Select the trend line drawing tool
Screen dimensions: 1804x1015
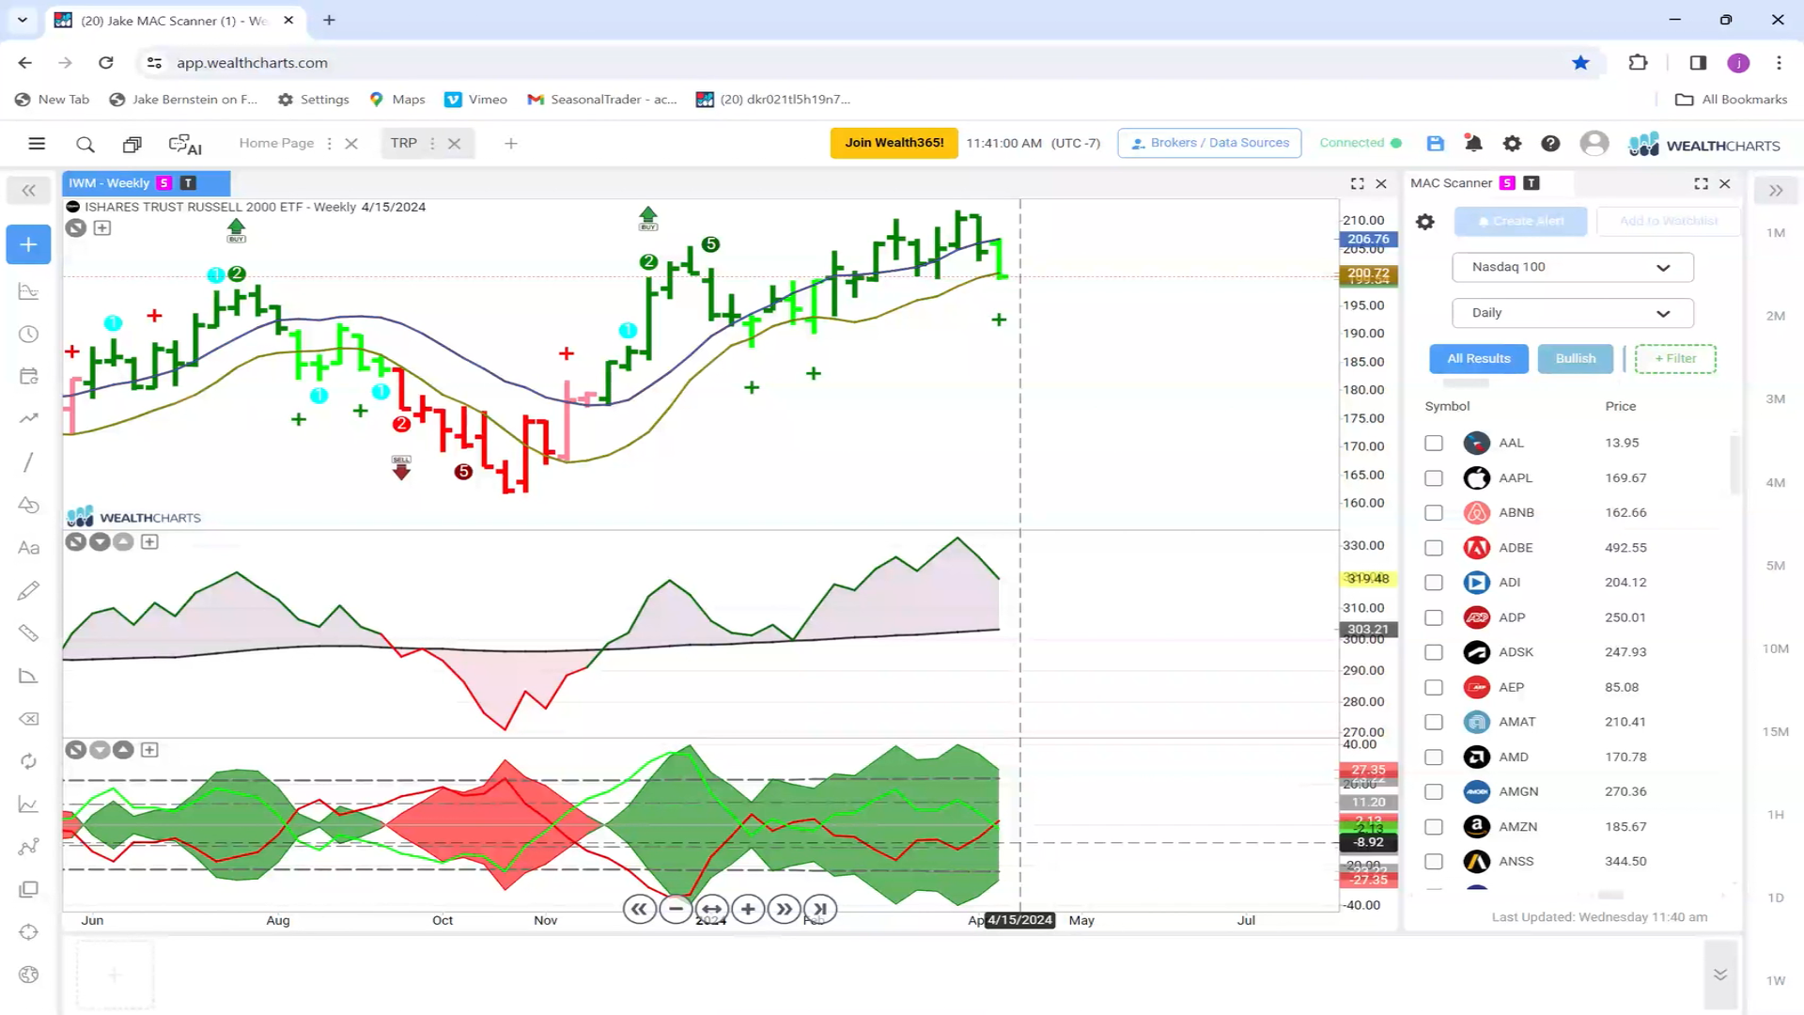[x=29, y=462]
